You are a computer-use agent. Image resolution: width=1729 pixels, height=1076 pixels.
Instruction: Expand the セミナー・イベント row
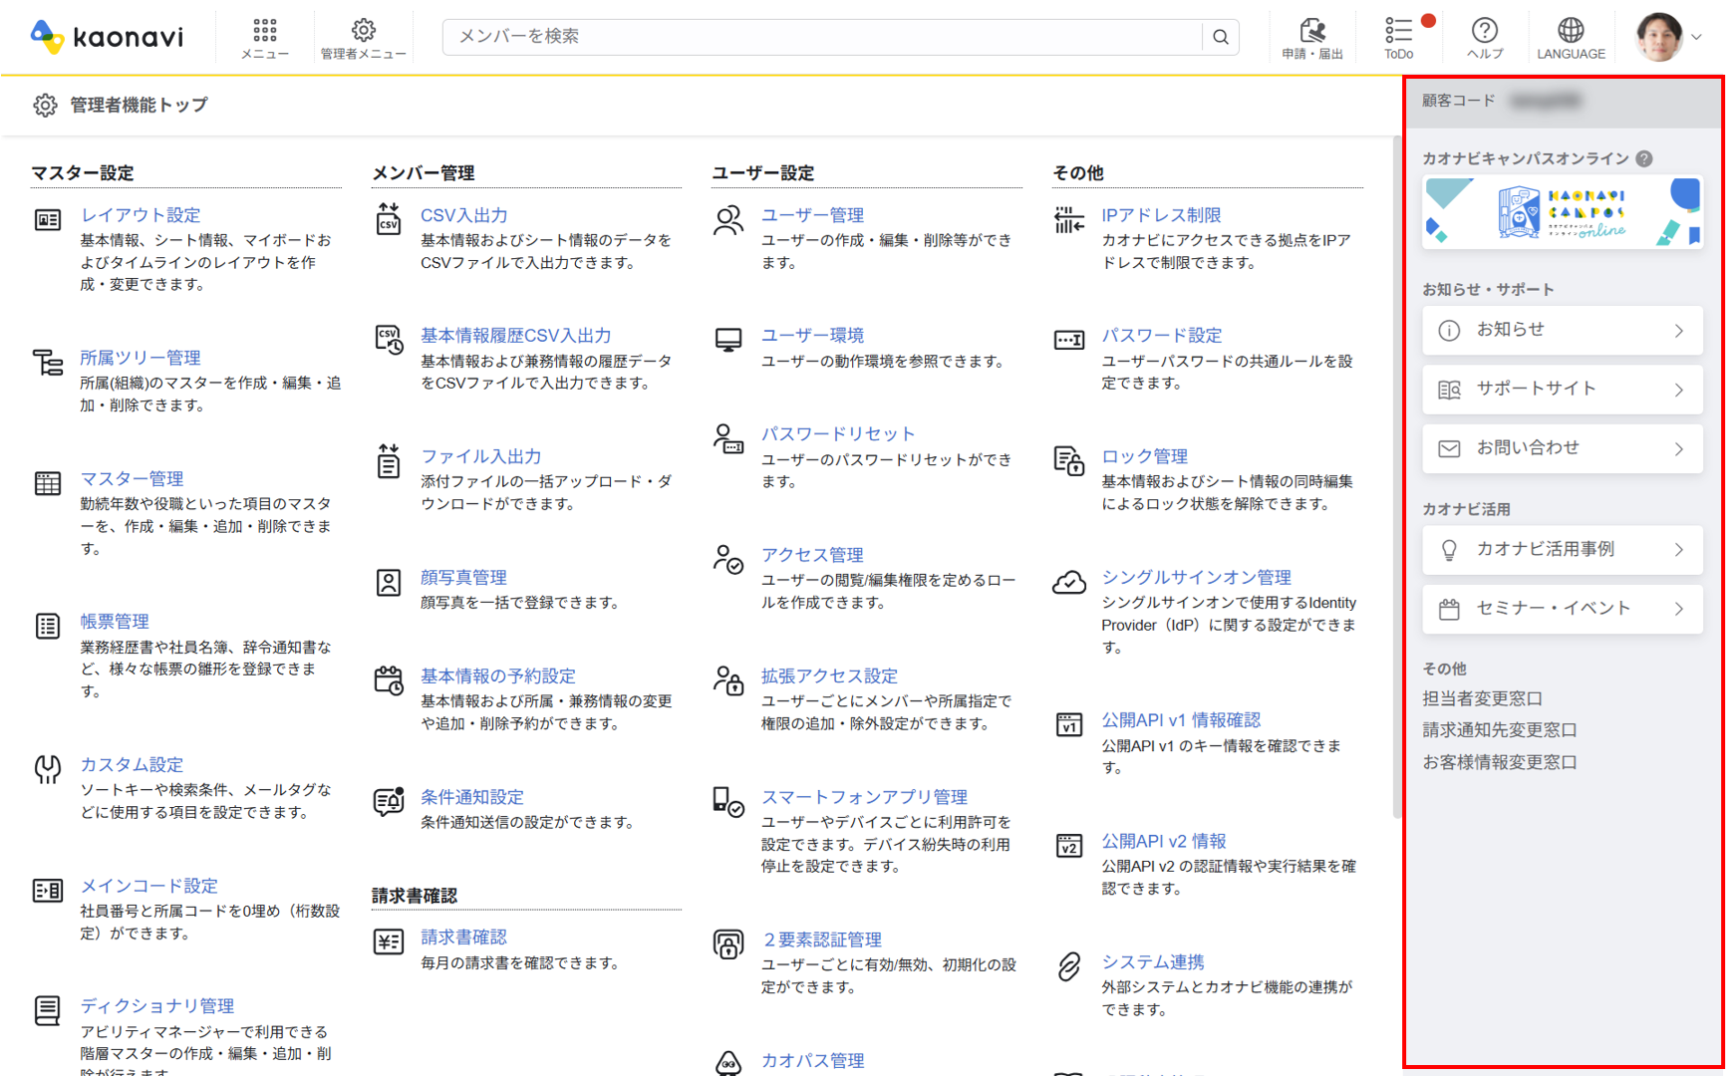click(1562, 609)
